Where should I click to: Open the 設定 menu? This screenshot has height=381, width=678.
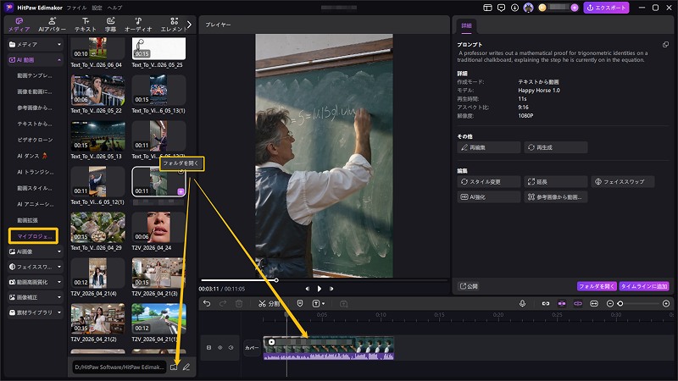(97, 8)
